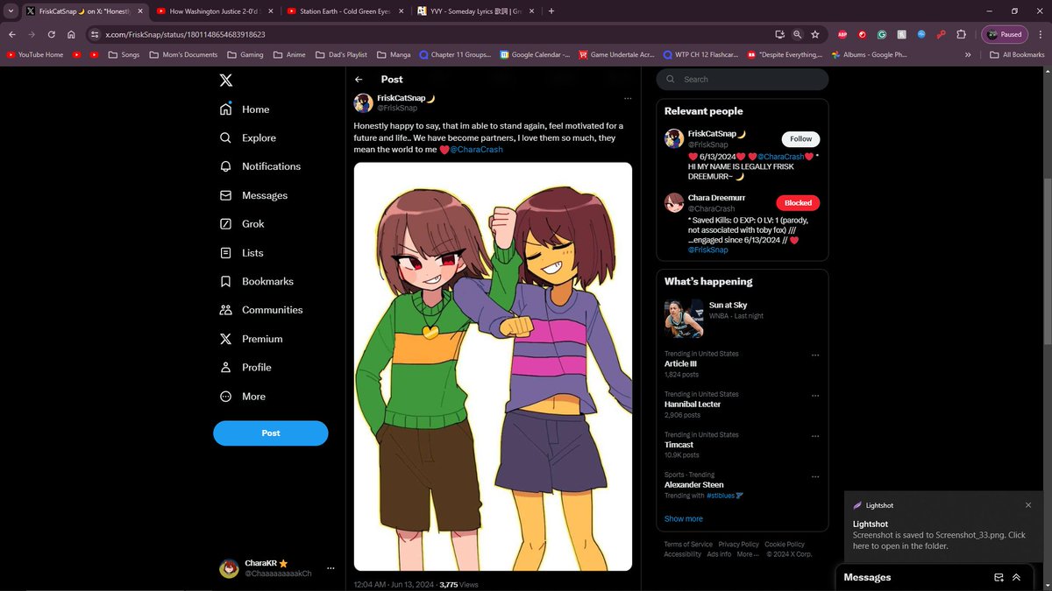
Task: Reload the page
Action: (52, 34)
